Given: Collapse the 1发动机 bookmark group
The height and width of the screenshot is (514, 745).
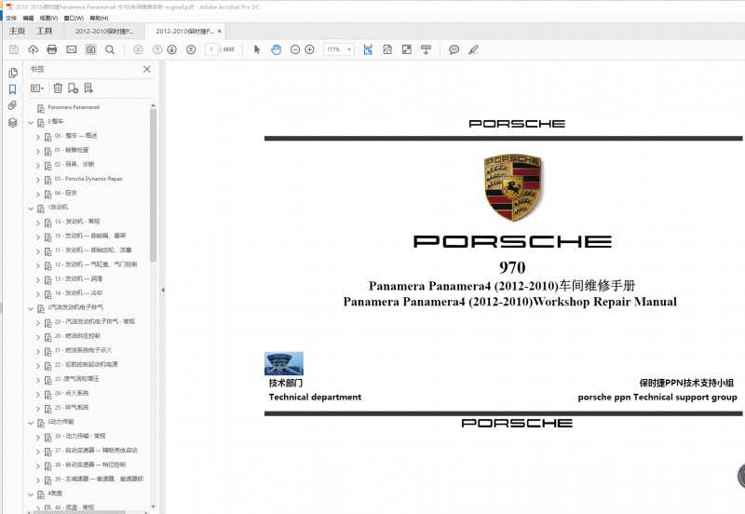Looking at the screenshot, I should (31, 209).
